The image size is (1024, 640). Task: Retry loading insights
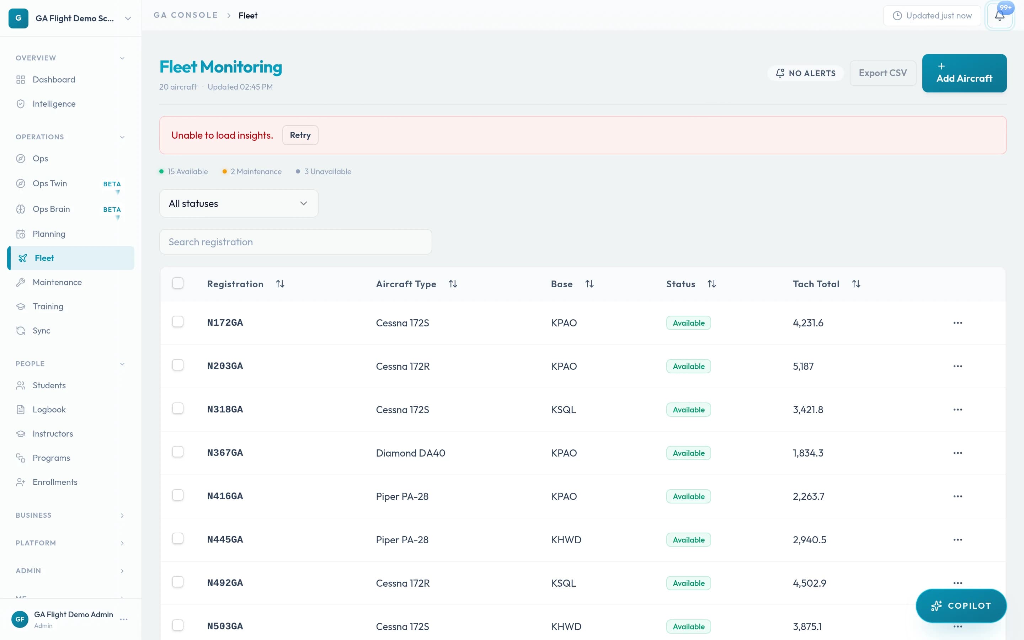300,135
